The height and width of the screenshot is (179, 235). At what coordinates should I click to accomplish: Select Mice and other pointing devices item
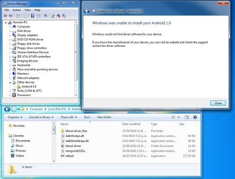point(37,69)
